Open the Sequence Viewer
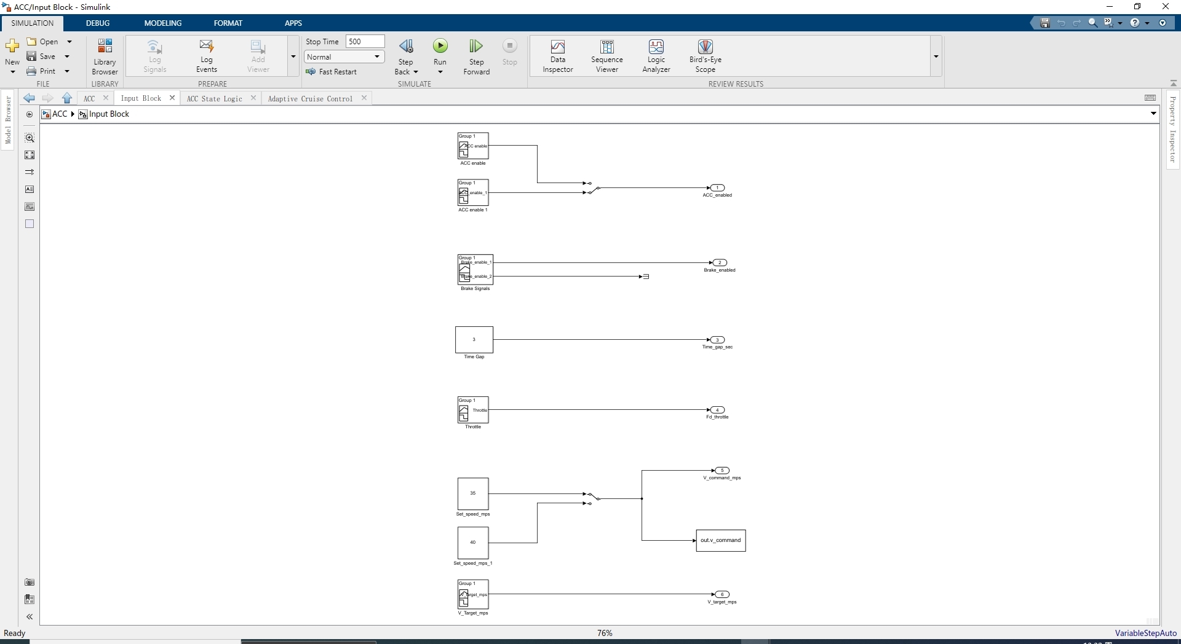 pos(607,57)
